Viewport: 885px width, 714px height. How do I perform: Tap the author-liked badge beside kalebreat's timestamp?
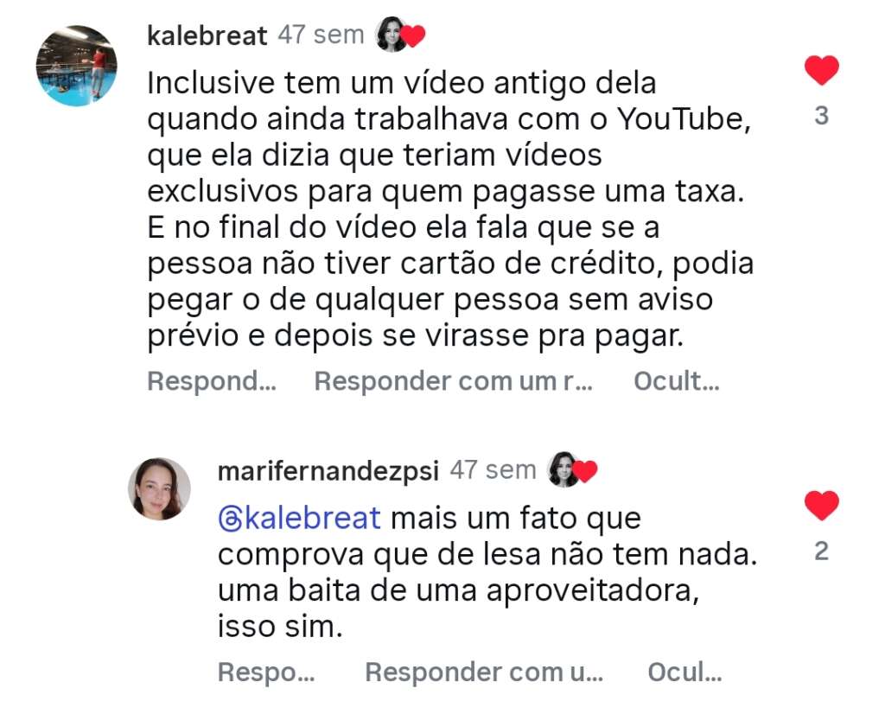pos(400,35)
